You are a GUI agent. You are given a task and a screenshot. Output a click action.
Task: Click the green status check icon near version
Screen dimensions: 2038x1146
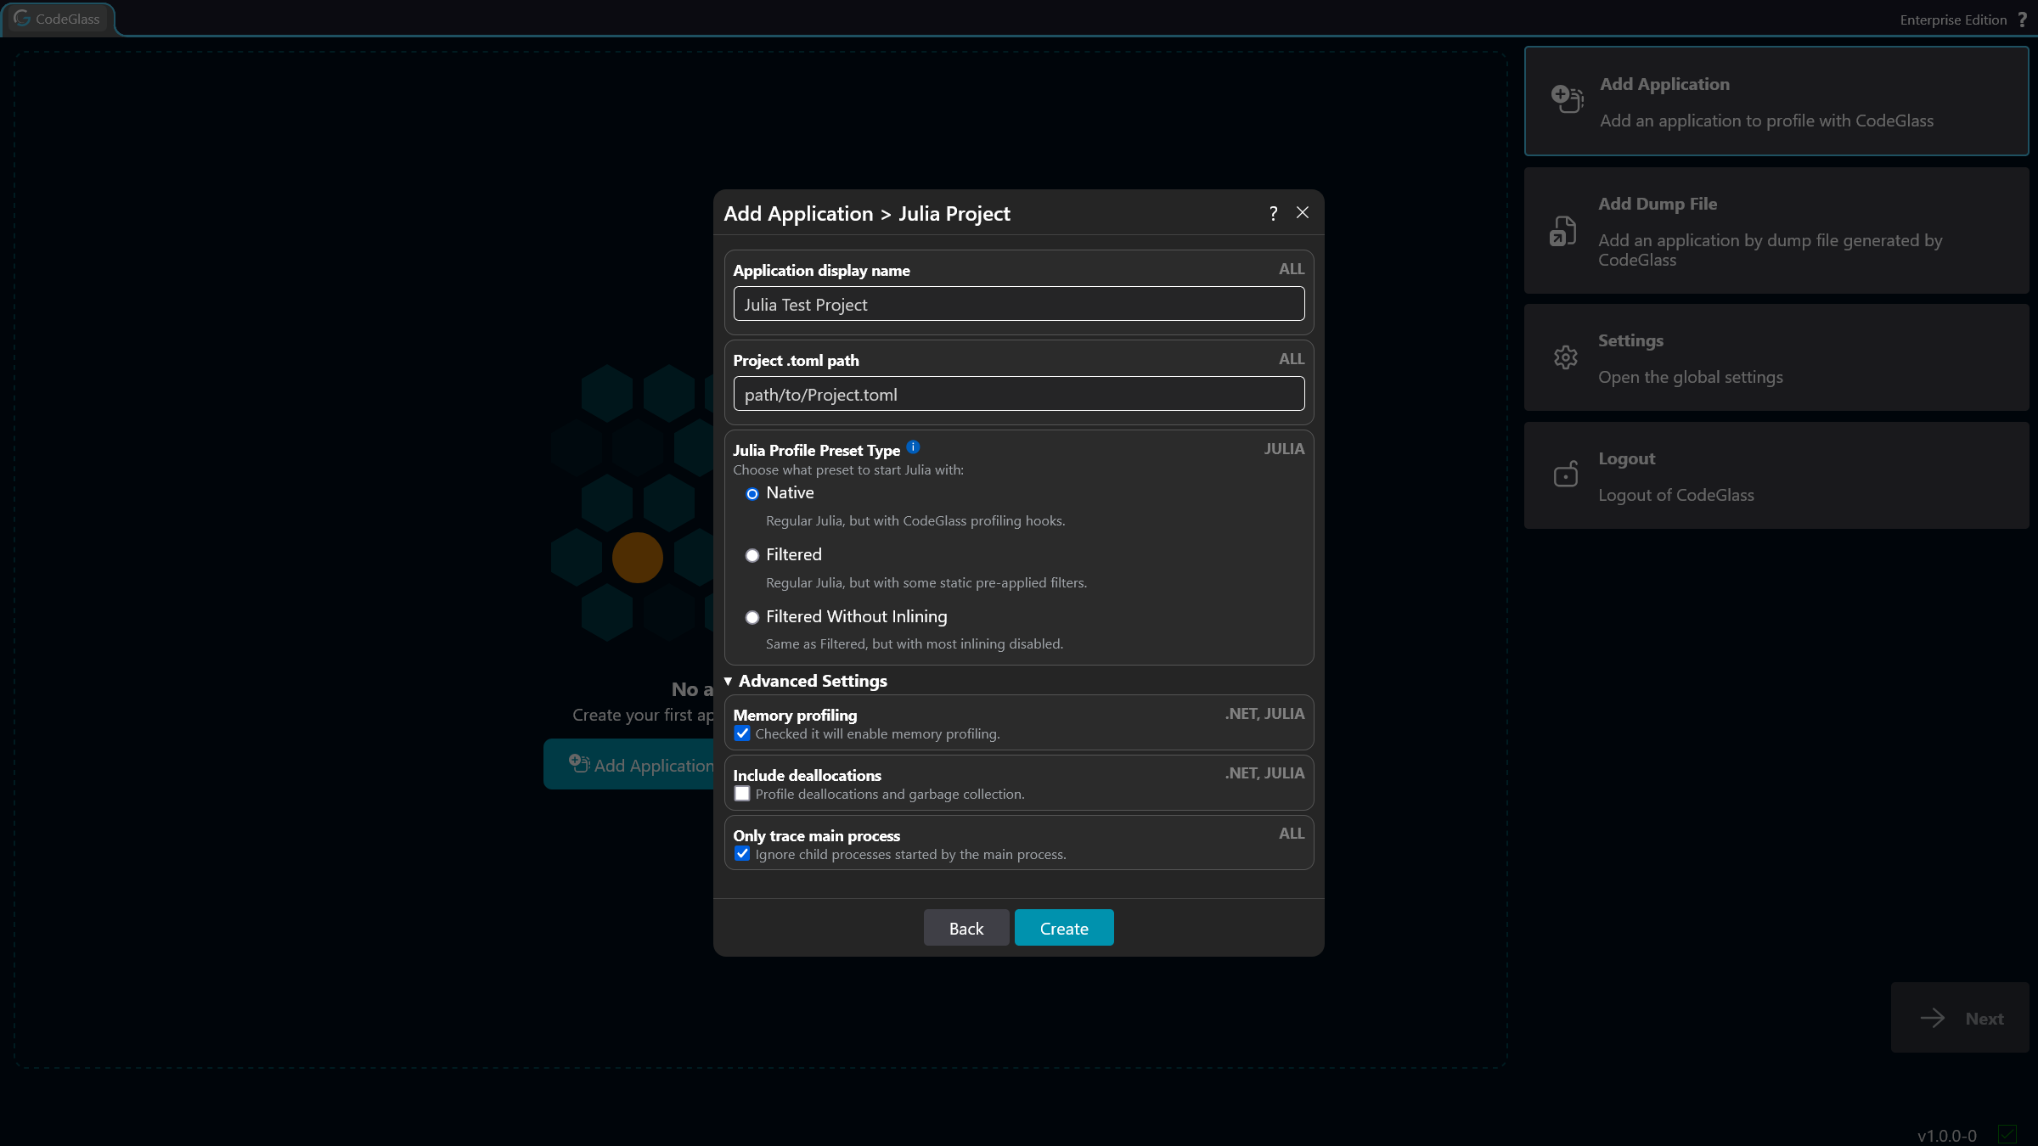2007,1134
